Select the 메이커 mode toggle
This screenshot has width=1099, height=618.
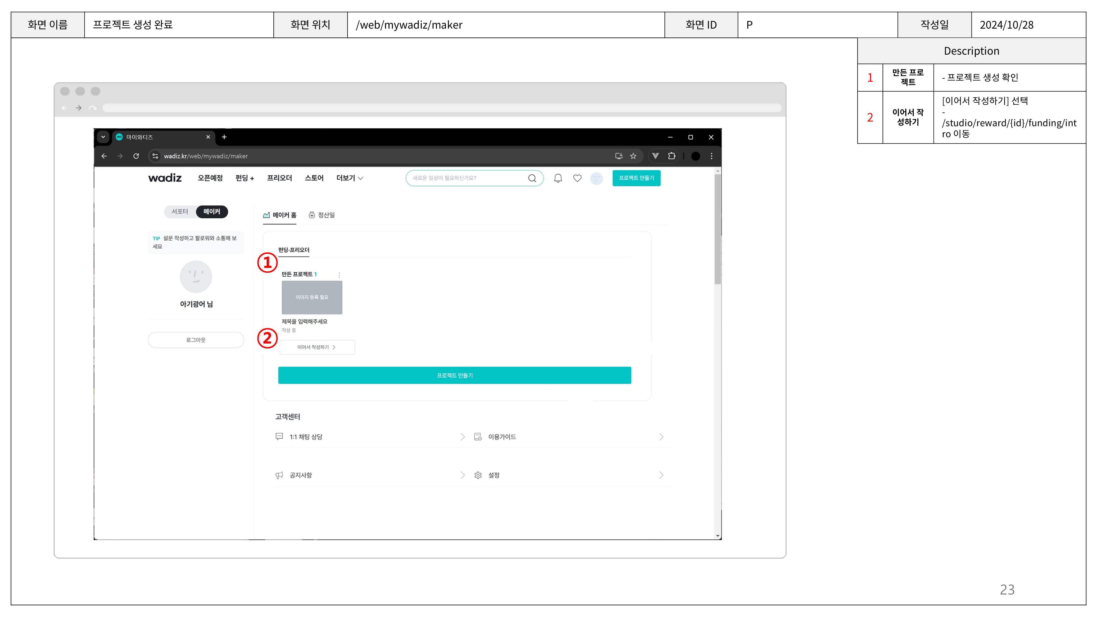(x=212, y=211)
